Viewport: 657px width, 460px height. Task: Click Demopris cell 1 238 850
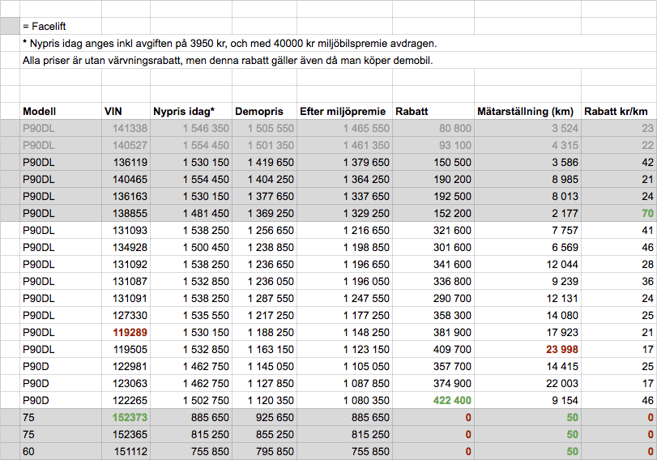click(264, 247)
